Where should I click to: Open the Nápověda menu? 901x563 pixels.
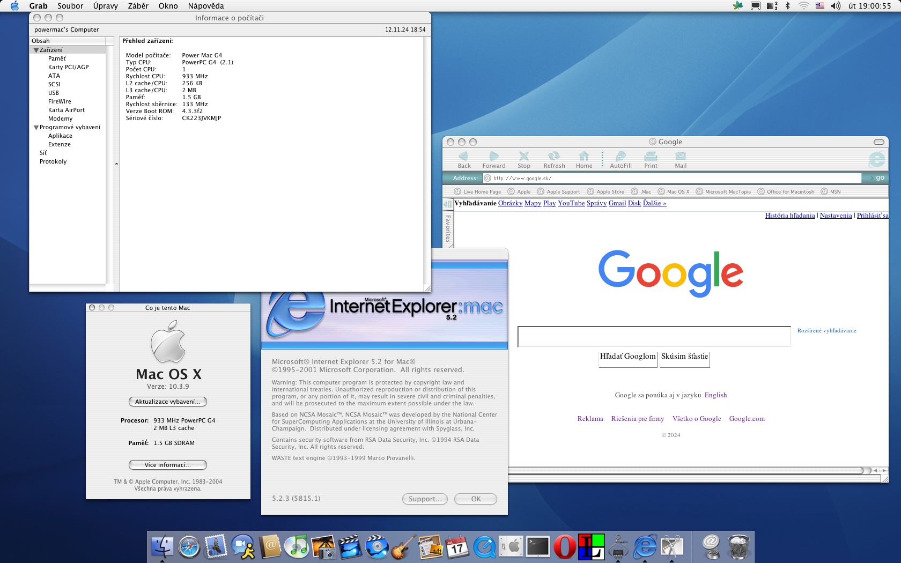pos(206,6)
